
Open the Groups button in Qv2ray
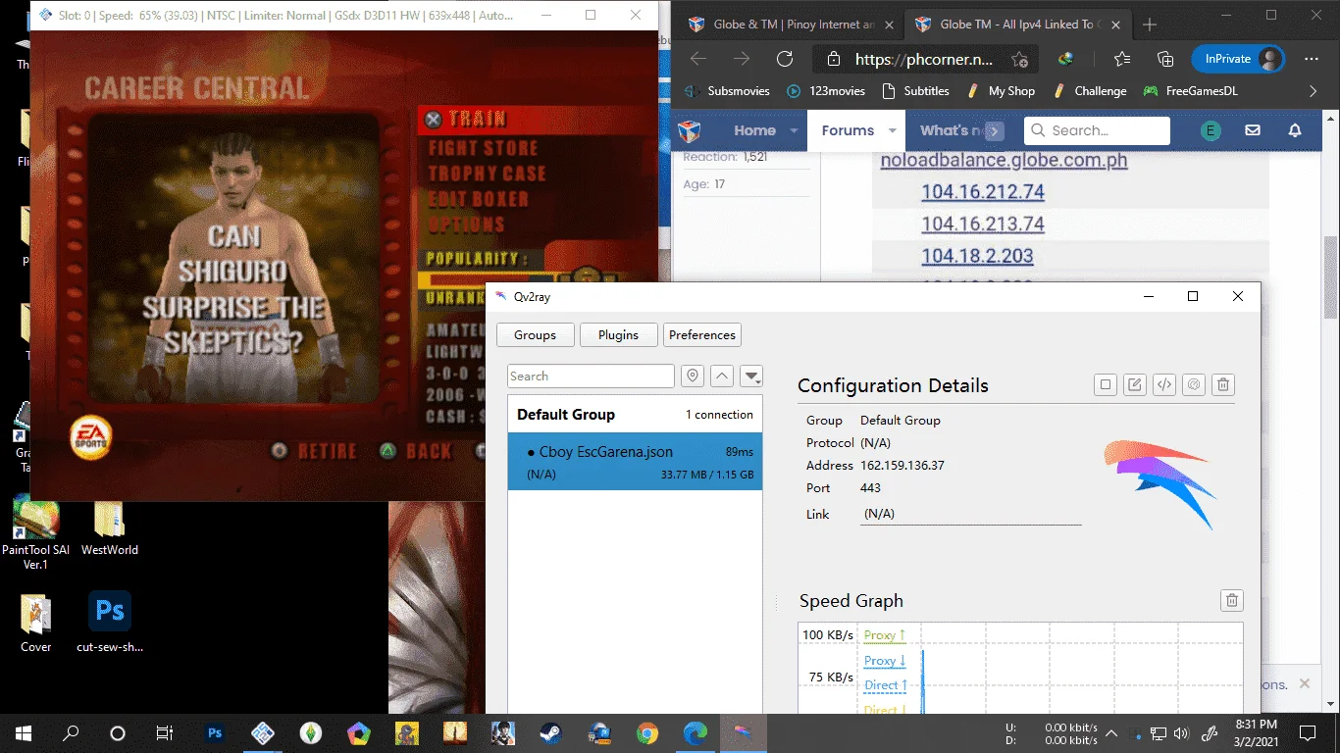pyautogui.click(x=535, y=334)
